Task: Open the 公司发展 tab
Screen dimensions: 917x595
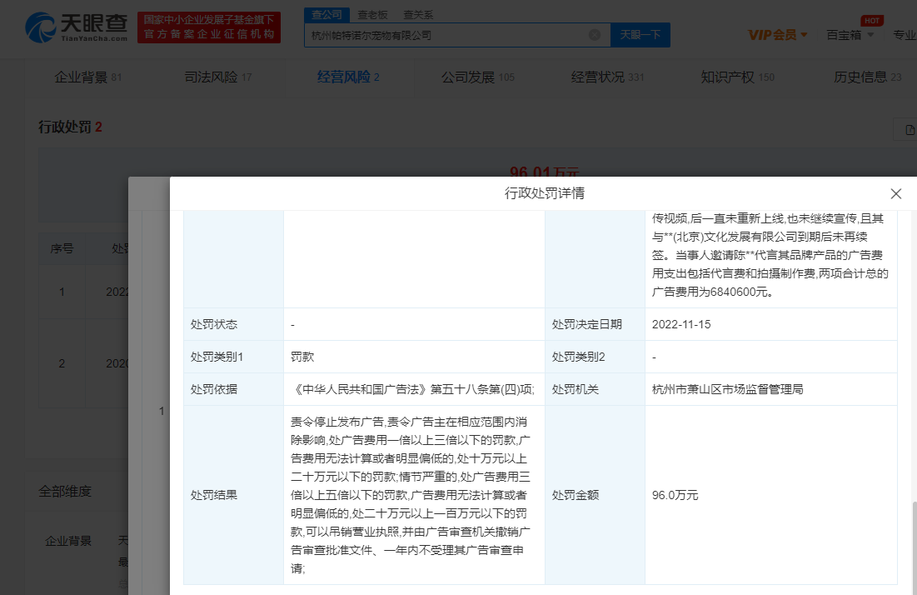Action: pos(477,77)
